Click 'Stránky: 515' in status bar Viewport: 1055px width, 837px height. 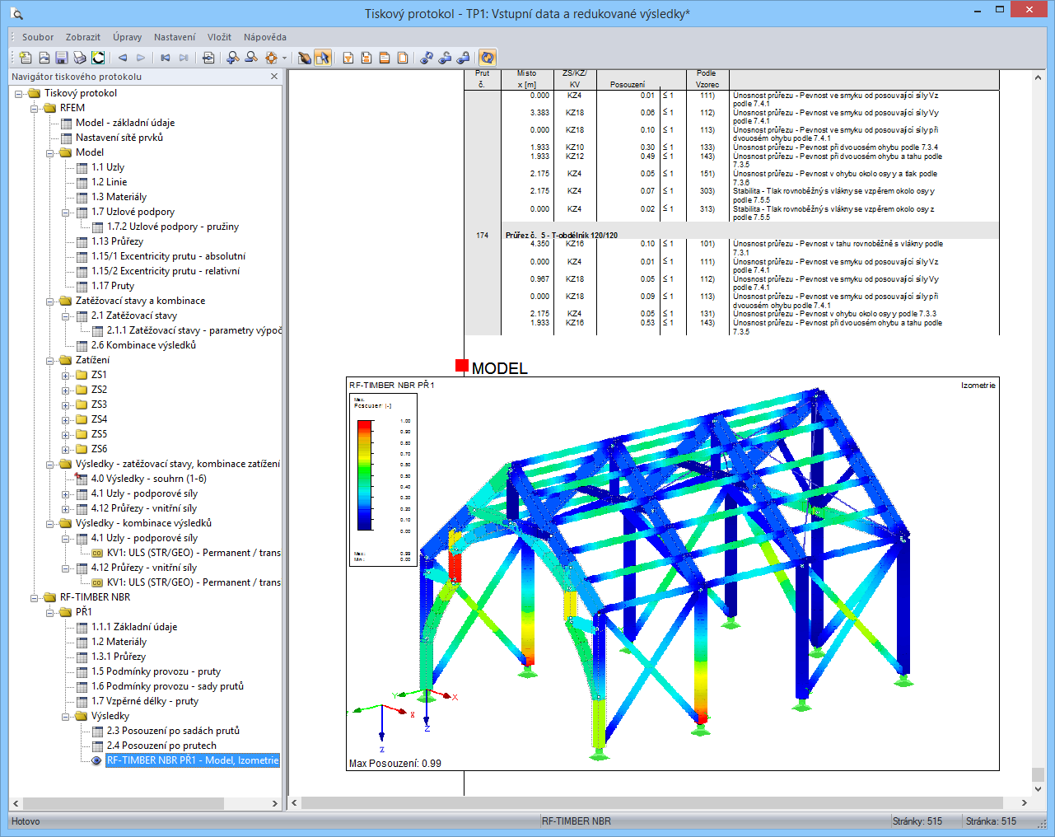click(x=917, y=821)
